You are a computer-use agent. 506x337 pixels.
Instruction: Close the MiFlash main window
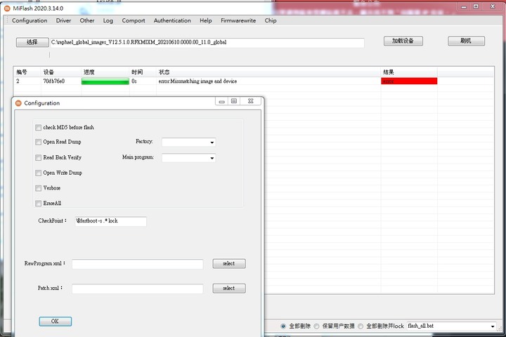[493, 7]
